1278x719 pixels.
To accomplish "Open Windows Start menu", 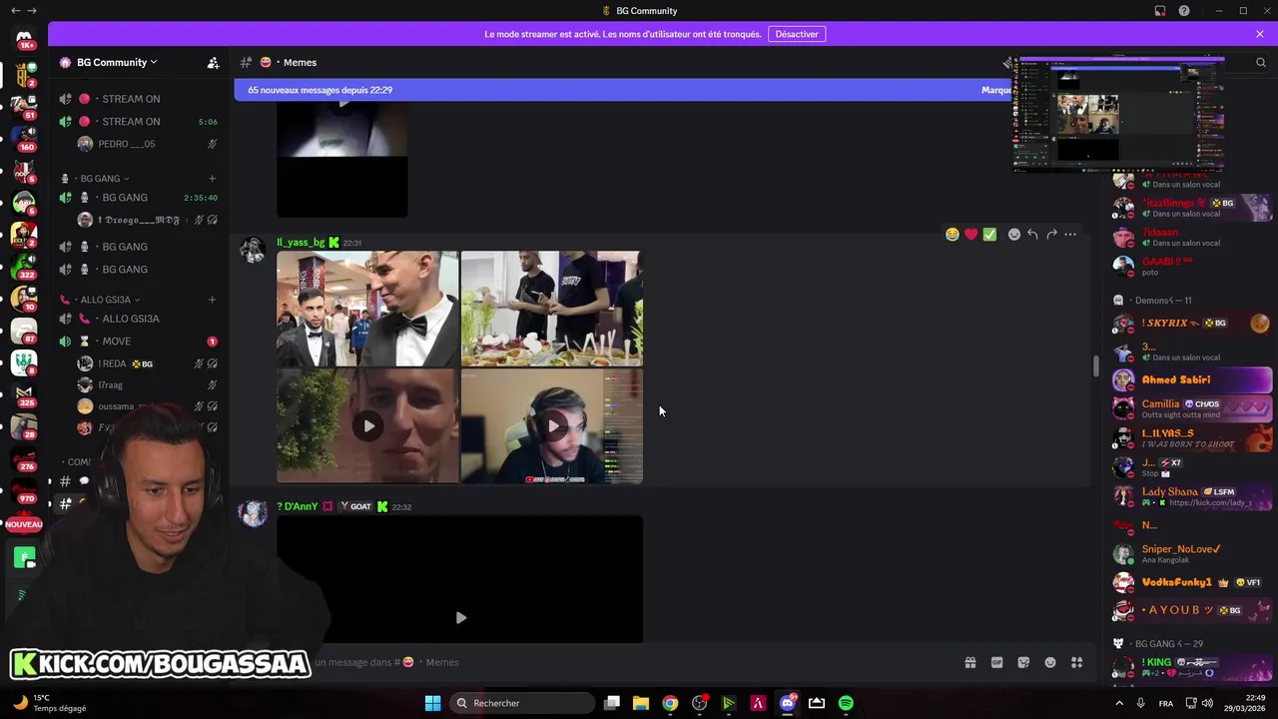I will click(432, 703).
